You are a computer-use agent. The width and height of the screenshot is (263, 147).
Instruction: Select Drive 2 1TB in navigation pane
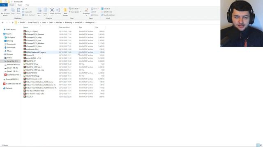(11, 71)
